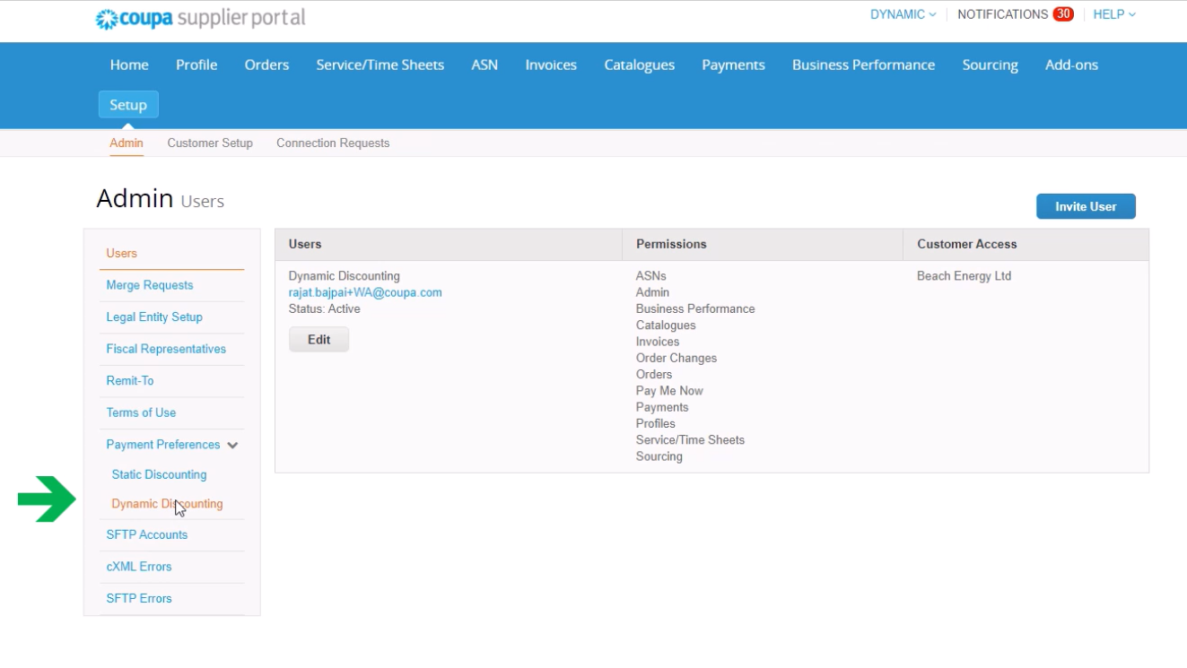Screen dimensions: 1187x668
Task: Click the Status: Active text
Action: pos(324,308)
